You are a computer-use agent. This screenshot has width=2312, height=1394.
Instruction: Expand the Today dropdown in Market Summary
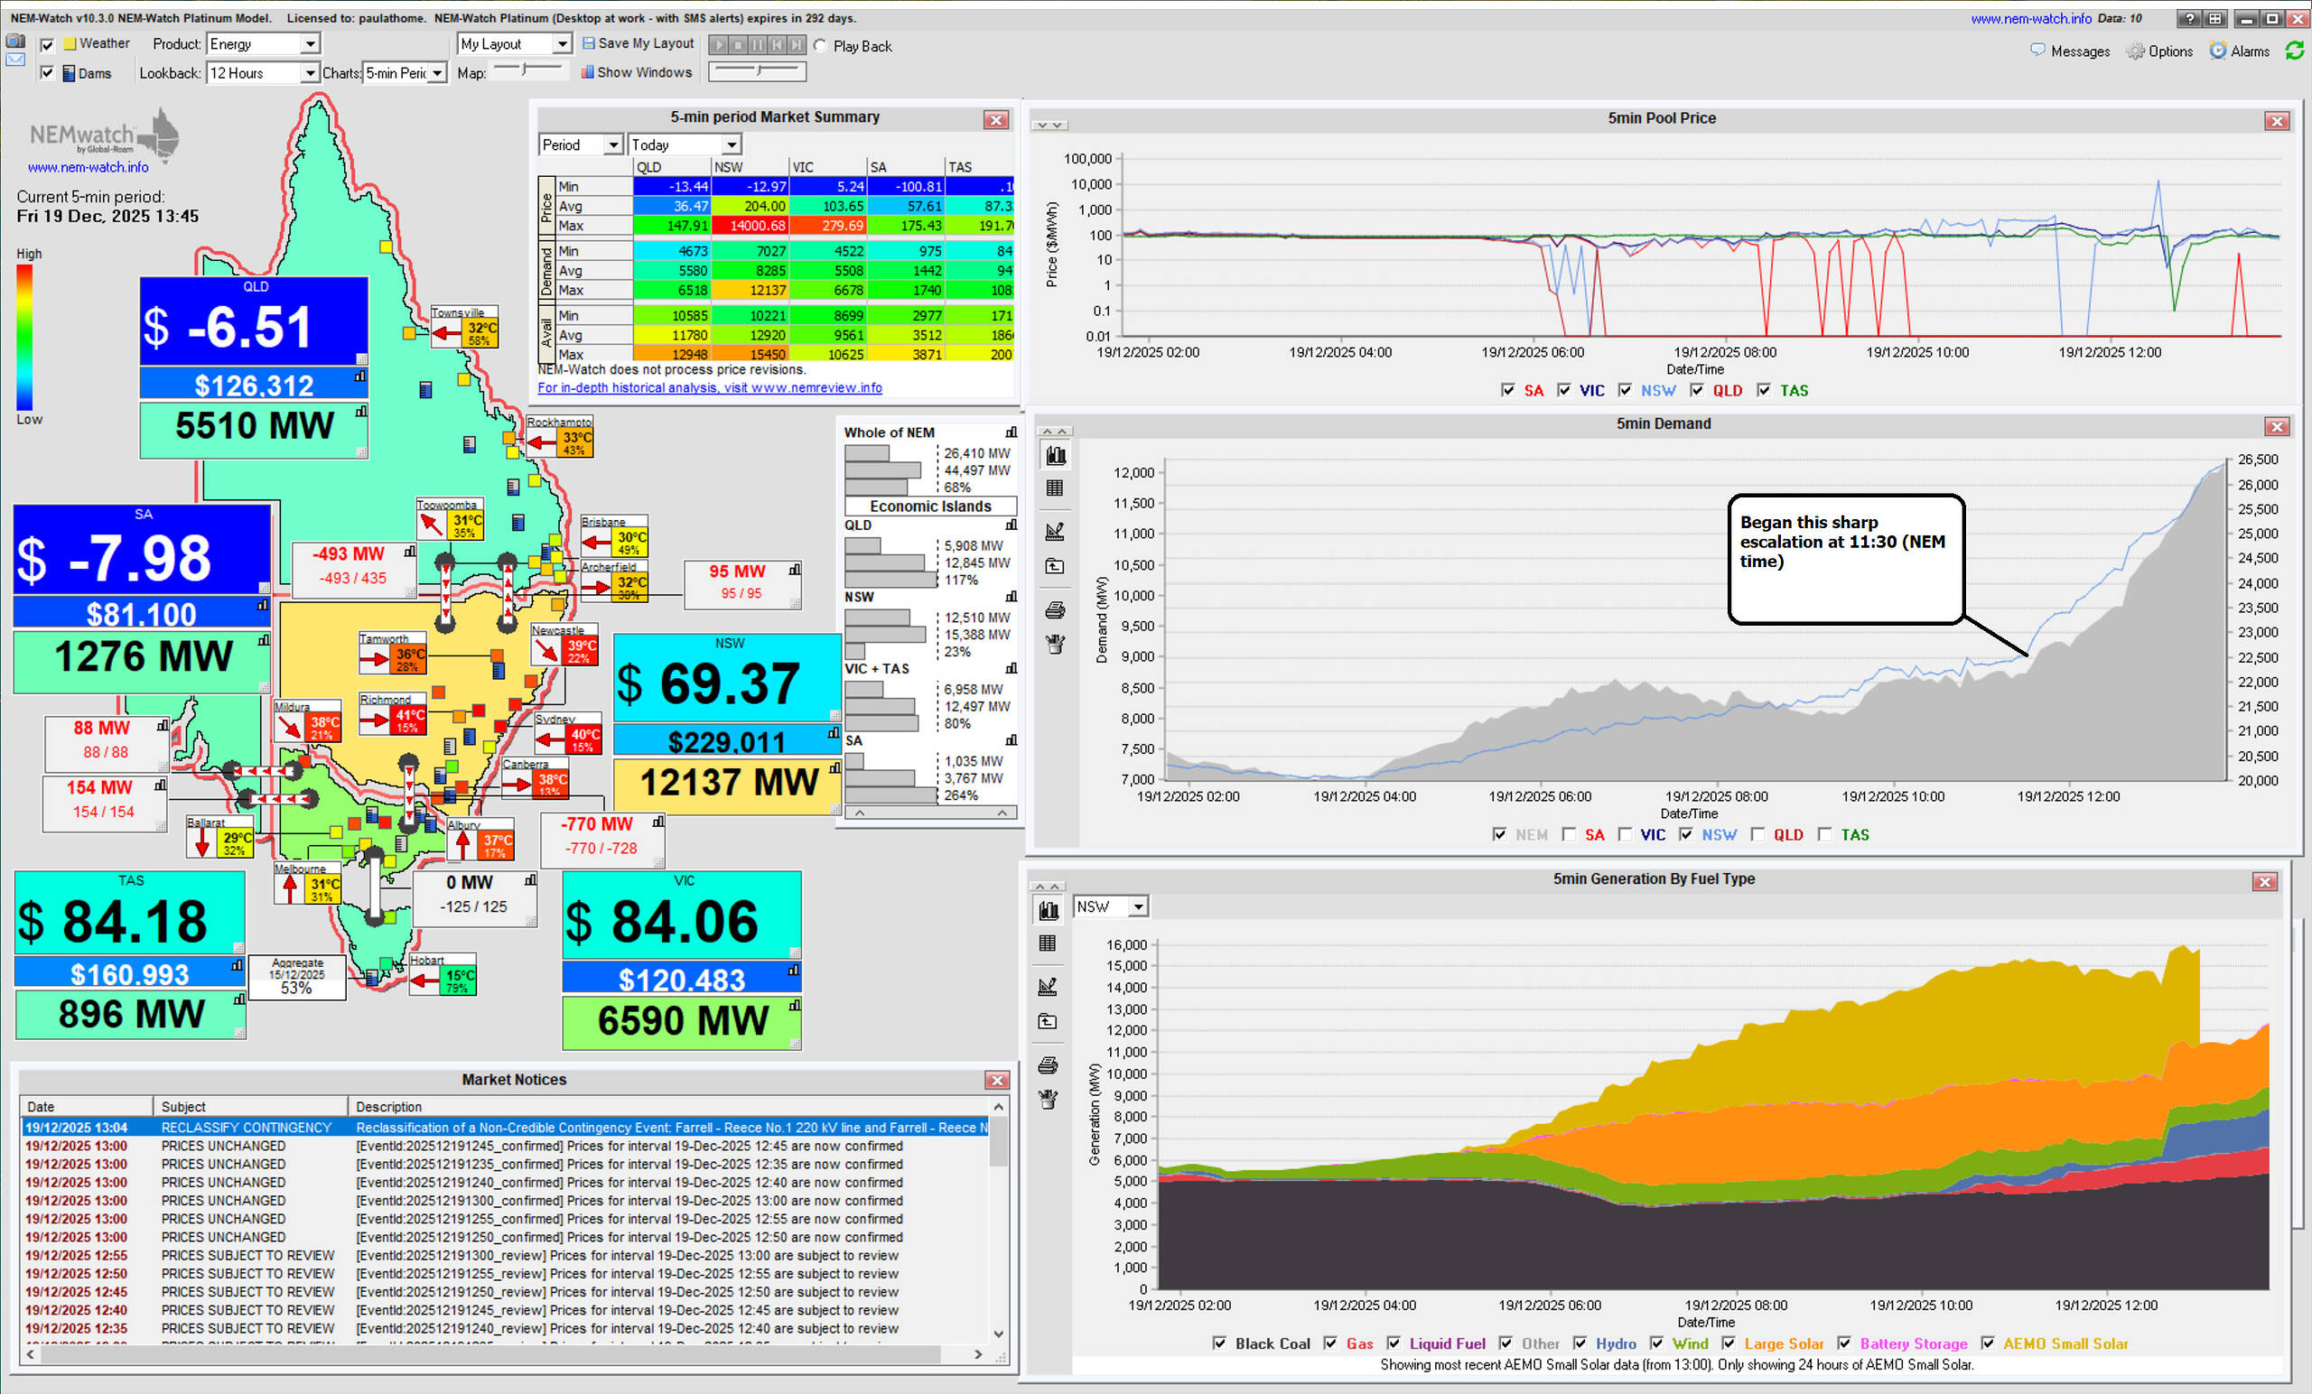[x=731, y=144]
